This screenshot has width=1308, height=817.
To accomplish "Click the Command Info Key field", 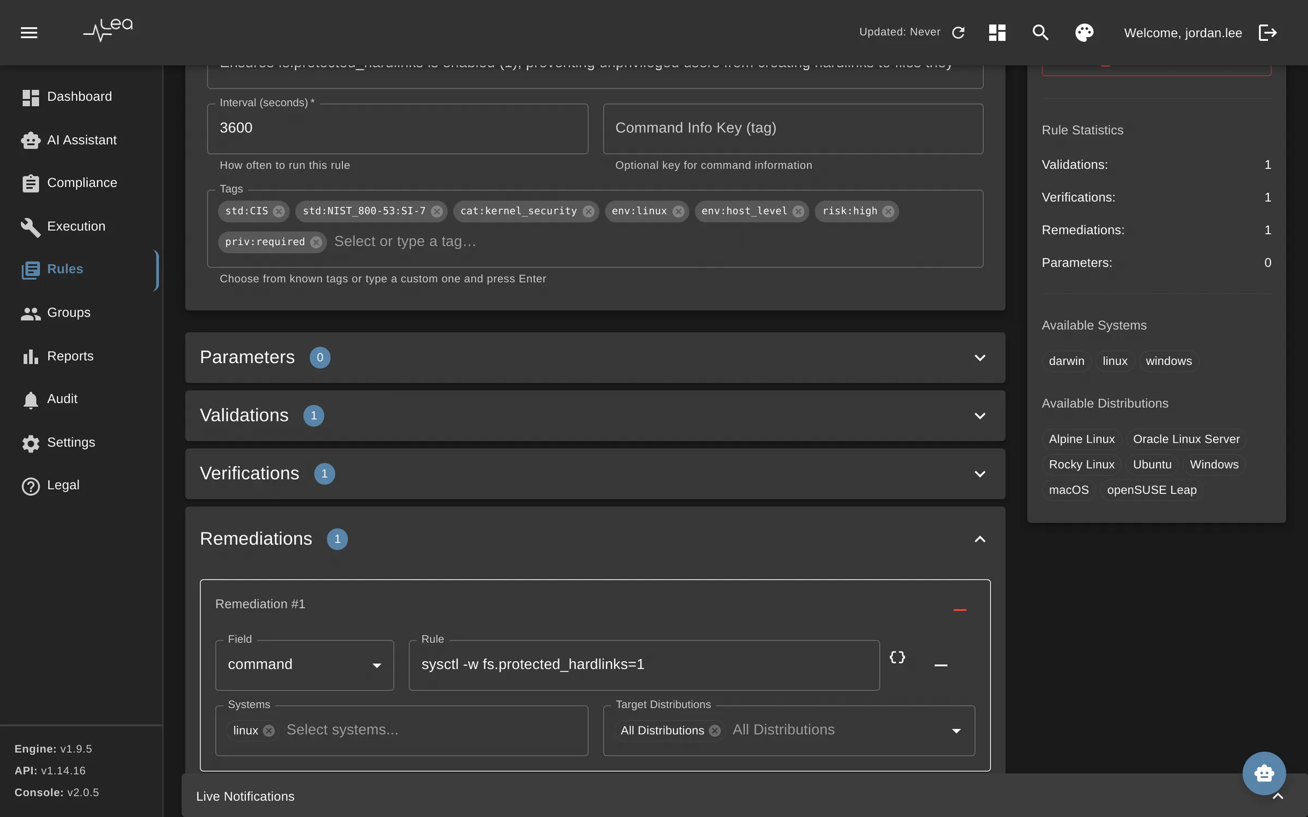I will pyautogui.click(x=793, y=129).
